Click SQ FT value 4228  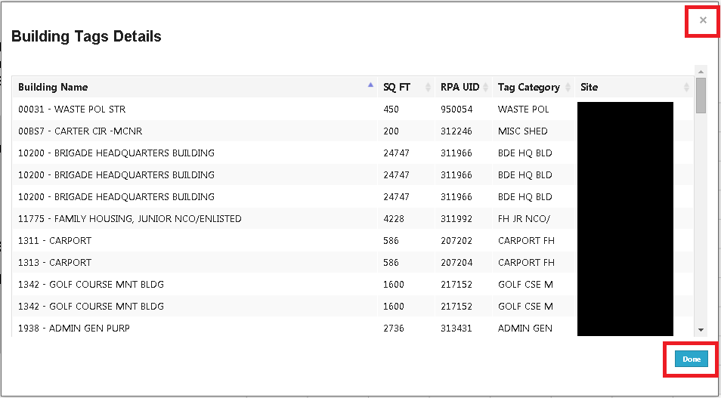click(394, 219)
